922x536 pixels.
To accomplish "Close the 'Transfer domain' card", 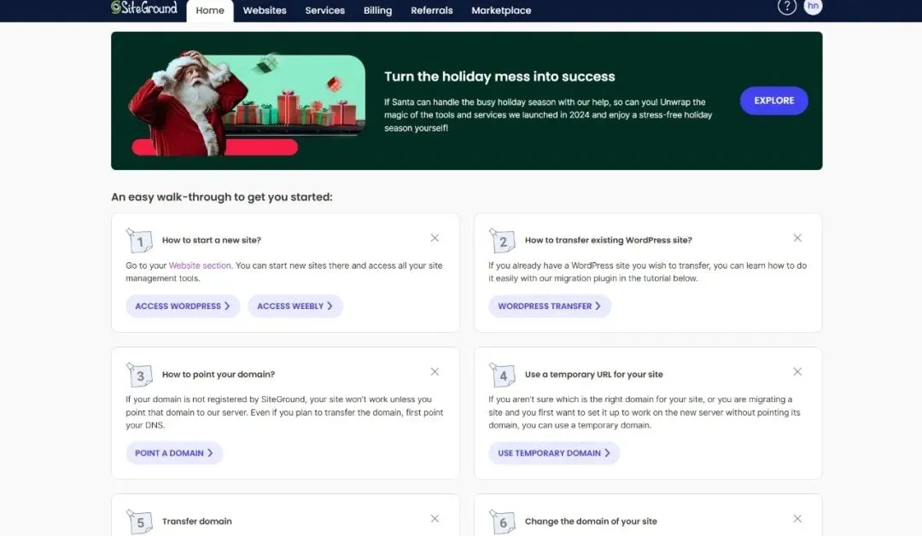I will pyautogui.click(x=435, y=518).
